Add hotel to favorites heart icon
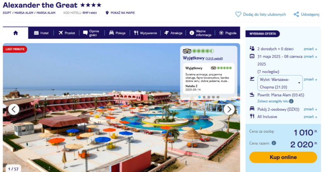This screenshot has height=172, width=332. pos(238,14)
